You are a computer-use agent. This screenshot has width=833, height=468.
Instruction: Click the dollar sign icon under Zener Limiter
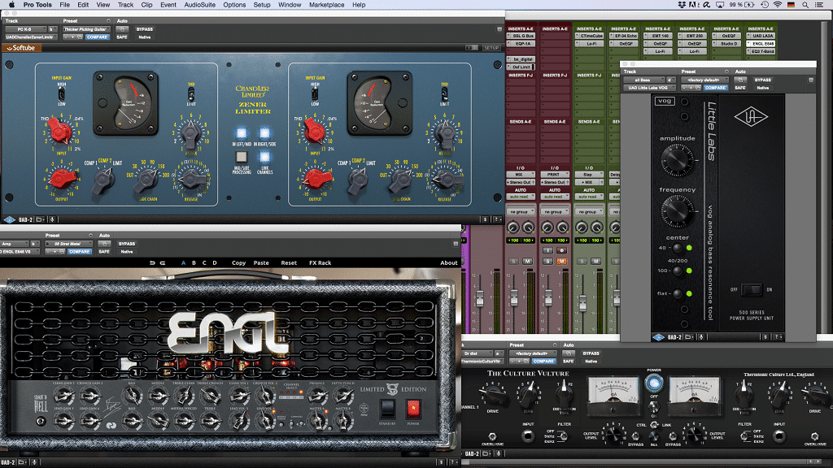point(485,219)
